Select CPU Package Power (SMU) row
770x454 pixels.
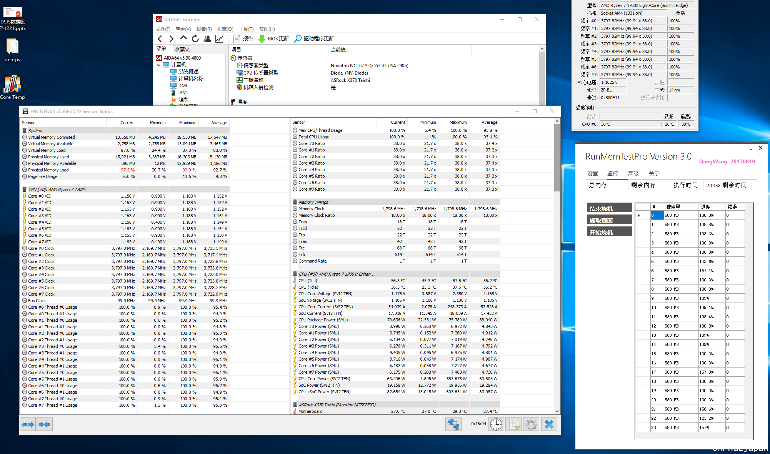click(x=395, y=320)
